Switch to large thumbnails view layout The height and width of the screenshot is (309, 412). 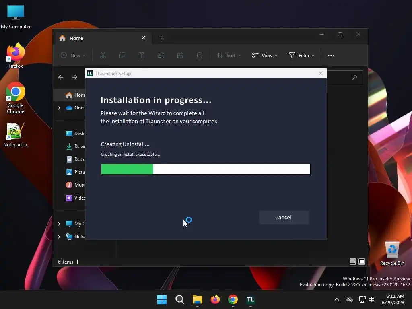362,262
